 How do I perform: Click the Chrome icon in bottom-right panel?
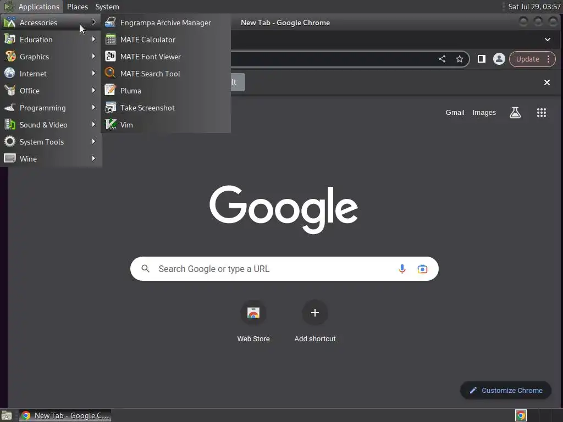[521, 415]
